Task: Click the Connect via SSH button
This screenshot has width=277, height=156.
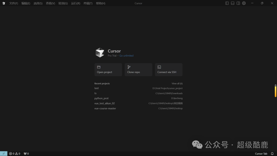Action: (169, 70)
